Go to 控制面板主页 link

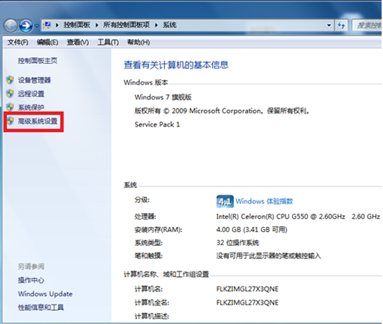tap(38, 61)
